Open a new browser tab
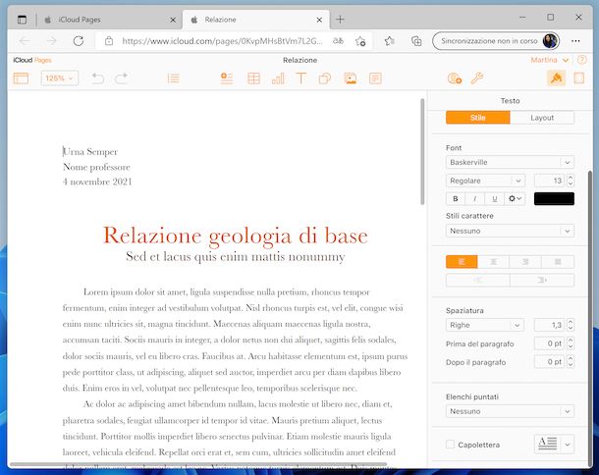Image resolution: width=599 pixels, height=475 pixels. point(340,19)
